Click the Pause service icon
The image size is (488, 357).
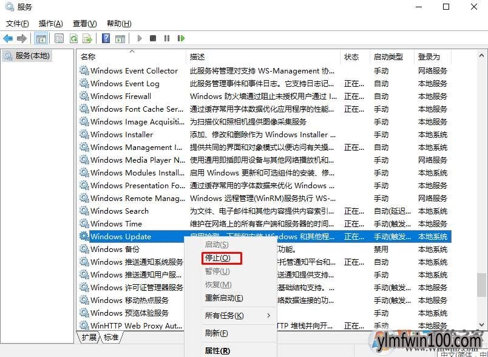coord(167,38)
